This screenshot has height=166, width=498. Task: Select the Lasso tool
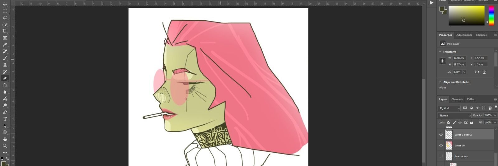point(5,18)
